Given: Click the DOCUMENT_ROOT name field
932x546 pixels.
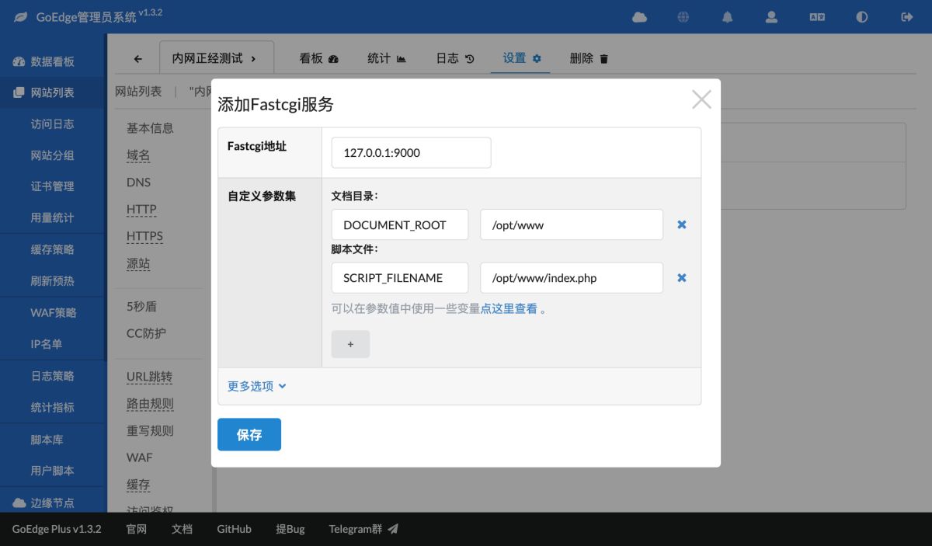Looking at the screenshot, I should (400, 224).
